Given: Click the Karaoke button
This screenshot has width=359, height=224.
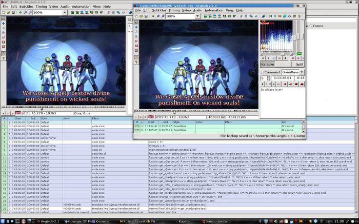Looking at the screenshot, I should tap(267, 65).
